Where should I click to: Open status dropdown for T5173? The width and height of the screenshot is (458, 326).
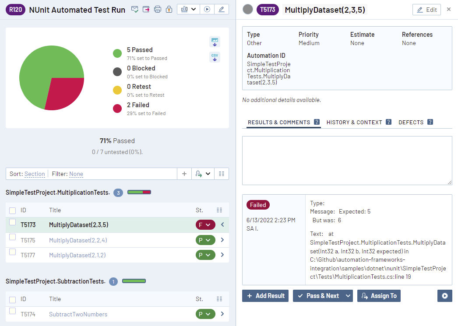[205, 225]
